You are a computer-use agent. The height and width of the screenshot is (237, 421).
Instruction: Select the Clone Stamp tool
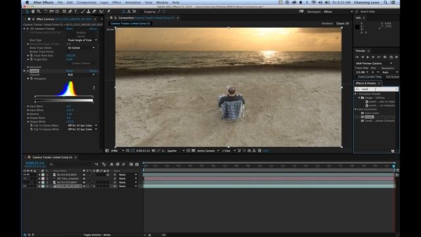tap(88, 12)
